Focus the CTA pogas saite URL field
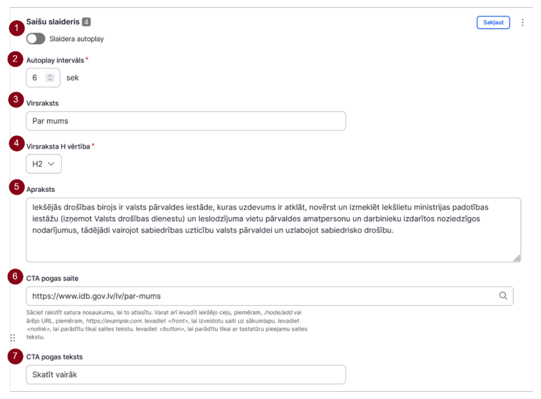Screen dimensions: 541x399 (x=270, y=296)
